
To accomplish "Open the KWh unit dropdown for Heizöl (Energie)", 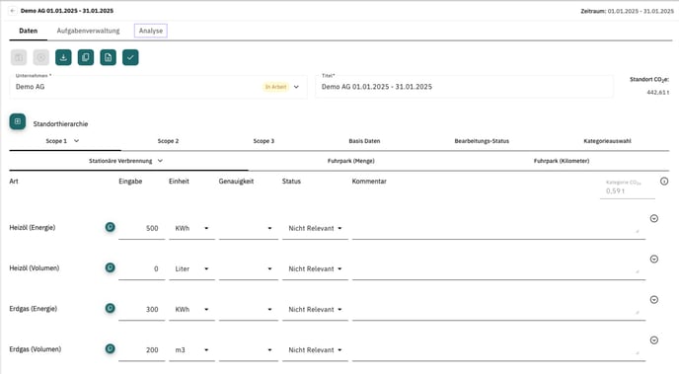I will (191, 228).
